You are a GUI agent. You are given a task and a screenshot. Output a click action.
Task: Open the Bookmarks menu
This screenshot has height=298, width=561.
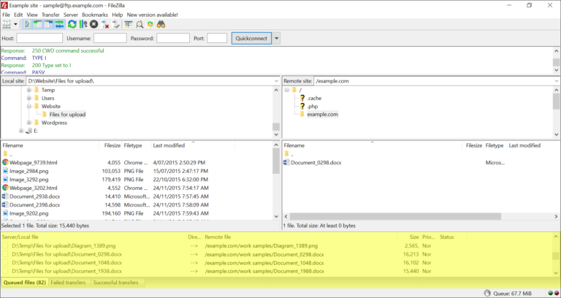tap(95, 15)
